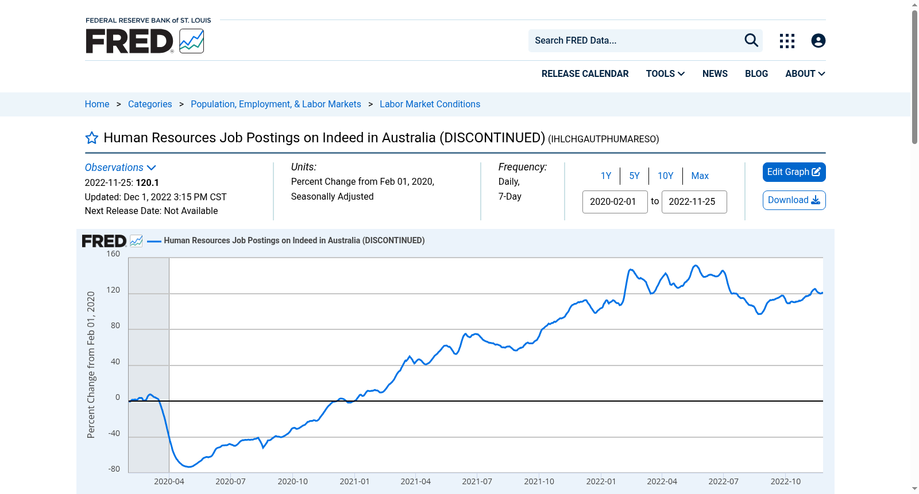
Task: Click Next Release Date: Not Available text
Action: (152, 211)
